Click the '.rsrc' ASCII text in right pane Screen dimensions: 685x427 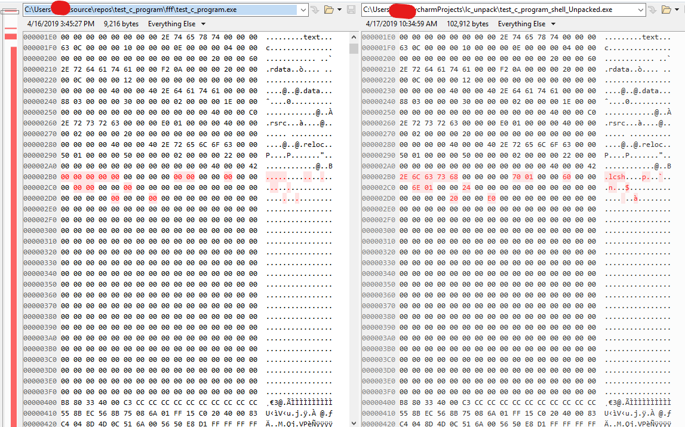[x=615, y=123]
